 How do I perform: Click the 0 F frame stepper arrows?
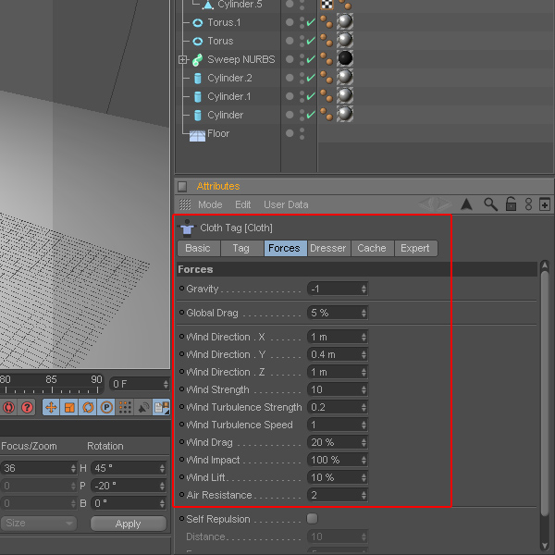point(166,384)
